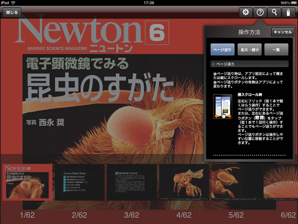Tap the 操作方法 popup title
The image size is (298, 224).
(249, 32)
